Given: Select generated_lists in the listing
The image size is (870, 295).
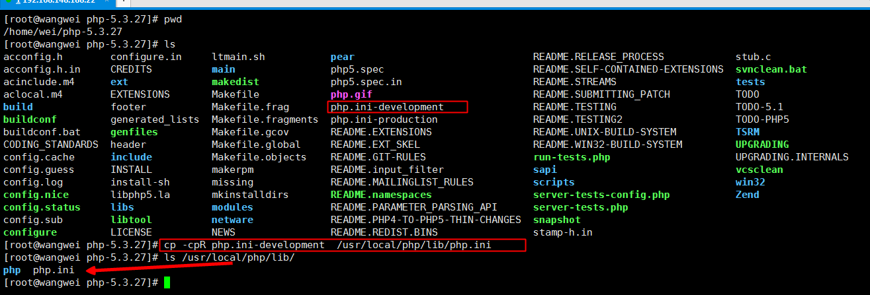Looking at the screenshot, I should point(155,119).
